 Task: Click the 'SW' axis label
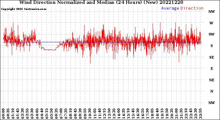212,34
